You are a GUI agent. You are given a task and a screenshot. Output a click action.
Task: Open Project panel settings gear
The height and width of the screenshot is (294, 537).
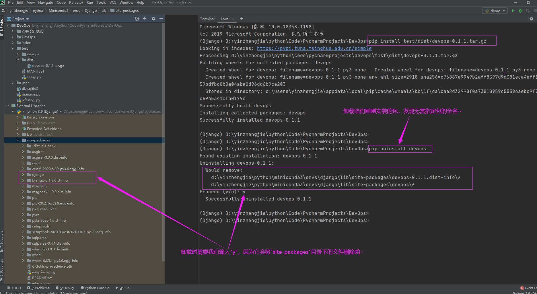(154, 19)
